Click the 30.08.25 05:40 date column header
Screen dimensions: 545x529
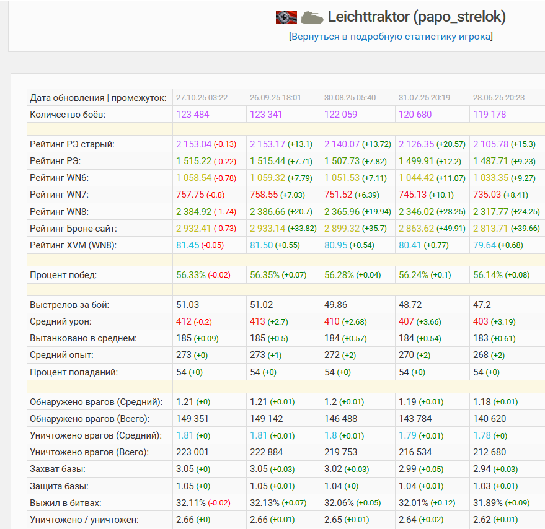[350, 98]
